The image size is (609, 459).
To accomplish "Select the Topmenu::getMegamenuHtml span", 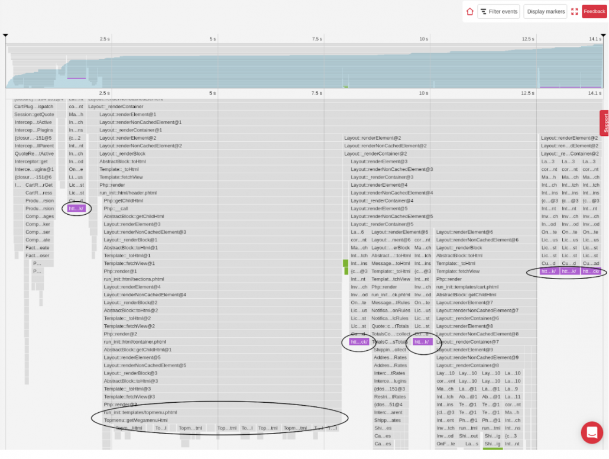I will (x=136, y=421).
